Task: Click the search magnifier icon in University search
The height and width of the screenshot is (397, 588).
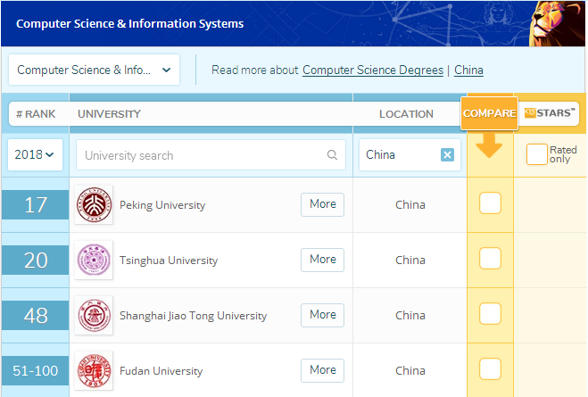Action: [x=332, y=155]
